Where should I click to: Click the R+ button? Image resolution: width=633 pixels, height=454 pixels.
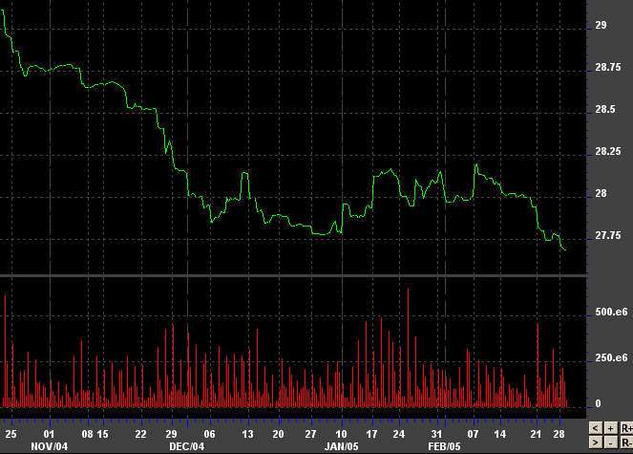625,428
